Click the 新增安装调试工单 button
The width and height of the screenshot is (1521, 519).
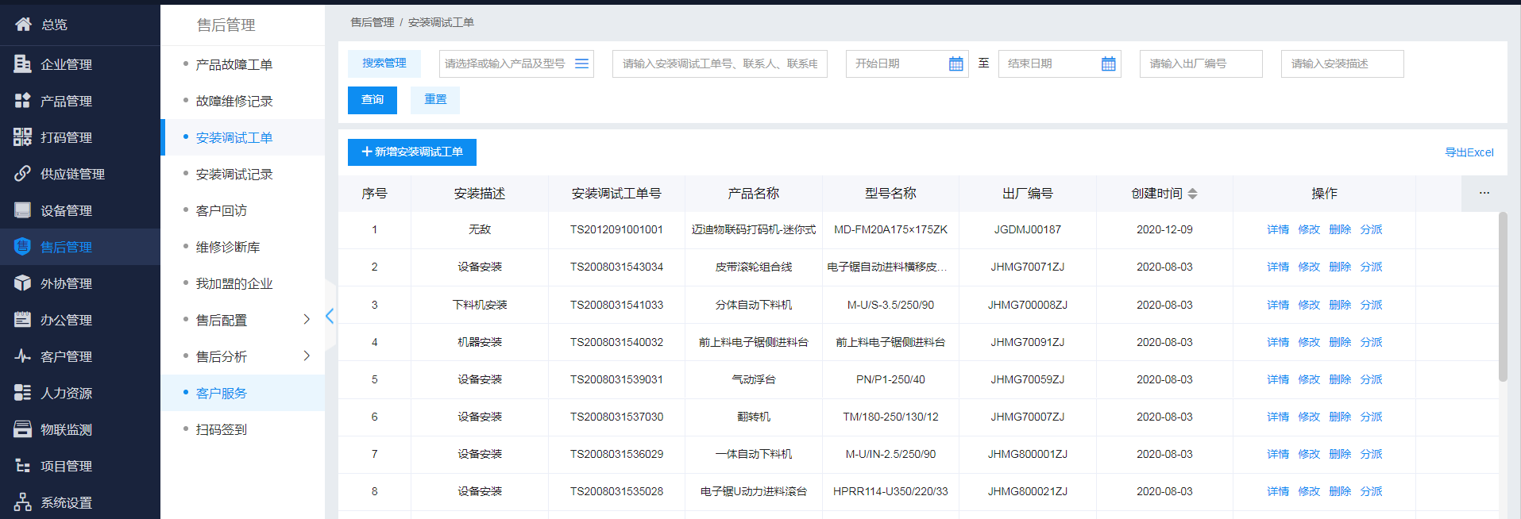411,152
